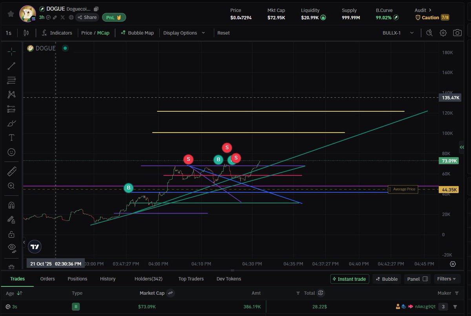This screenshot has height=316, width=471.
Task: Click the liquidity lock icon
Action: click(323, 18)
